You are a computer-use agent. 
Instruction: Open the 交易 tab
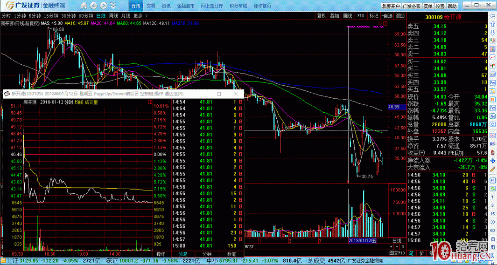point(151,6)
